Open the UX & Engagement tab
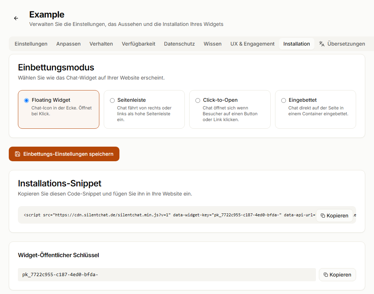This screenshot has height=294, width=374. pyautogui.click(x=252, y=44)
